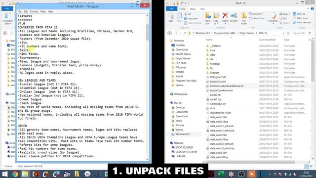Sort by Name column header
This screenshot has height=178, width=316.
(209, 40)
